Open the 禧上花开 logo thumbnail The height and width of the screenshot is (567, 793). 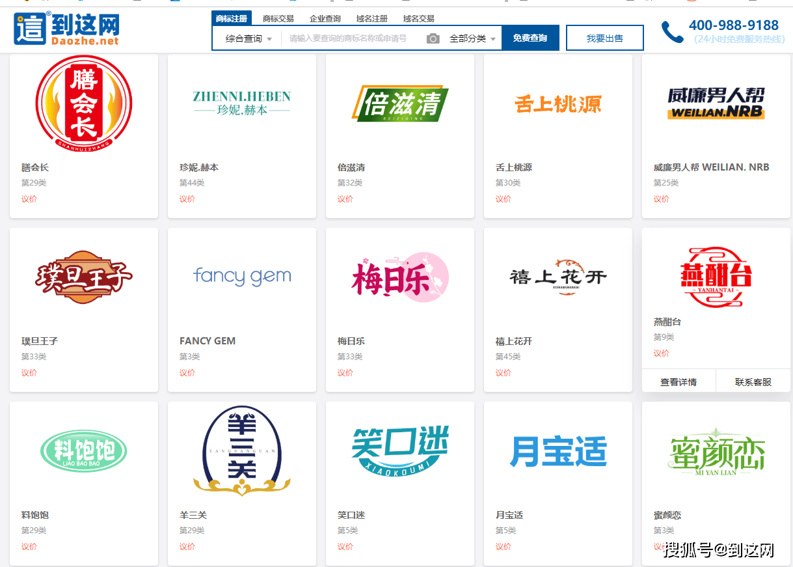pos(558,277)
